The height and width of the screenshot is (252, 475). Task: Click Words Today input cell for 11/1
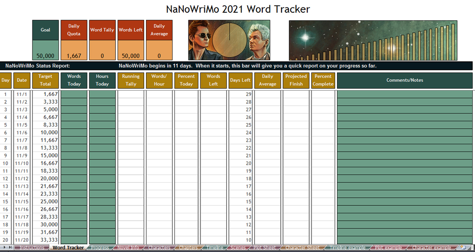pos(74,94)
